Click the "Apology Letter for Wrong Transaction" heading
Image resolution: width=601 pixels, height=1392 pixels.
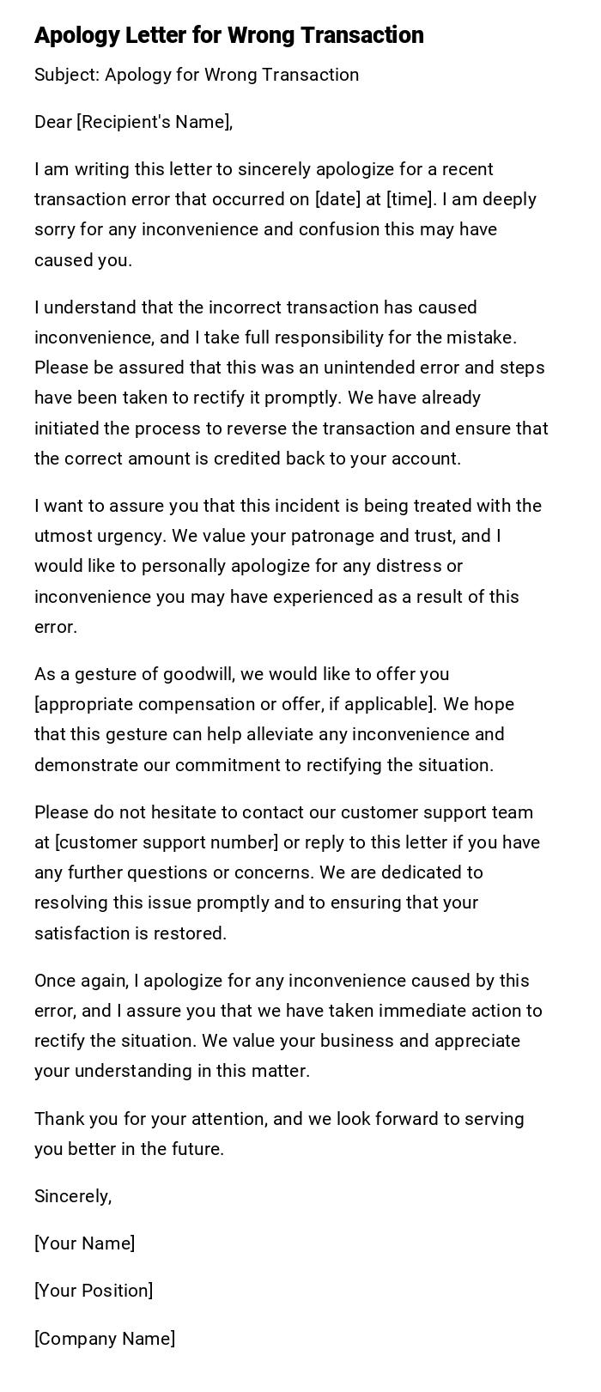[x=229, y=35]
